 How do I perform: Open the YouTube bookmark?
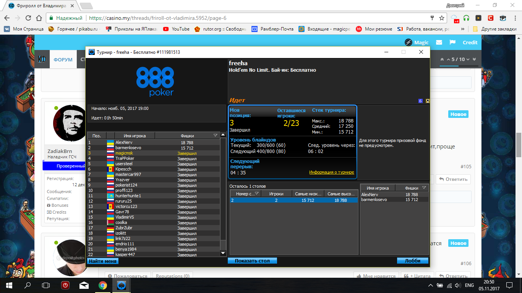(x=177, y=29)
